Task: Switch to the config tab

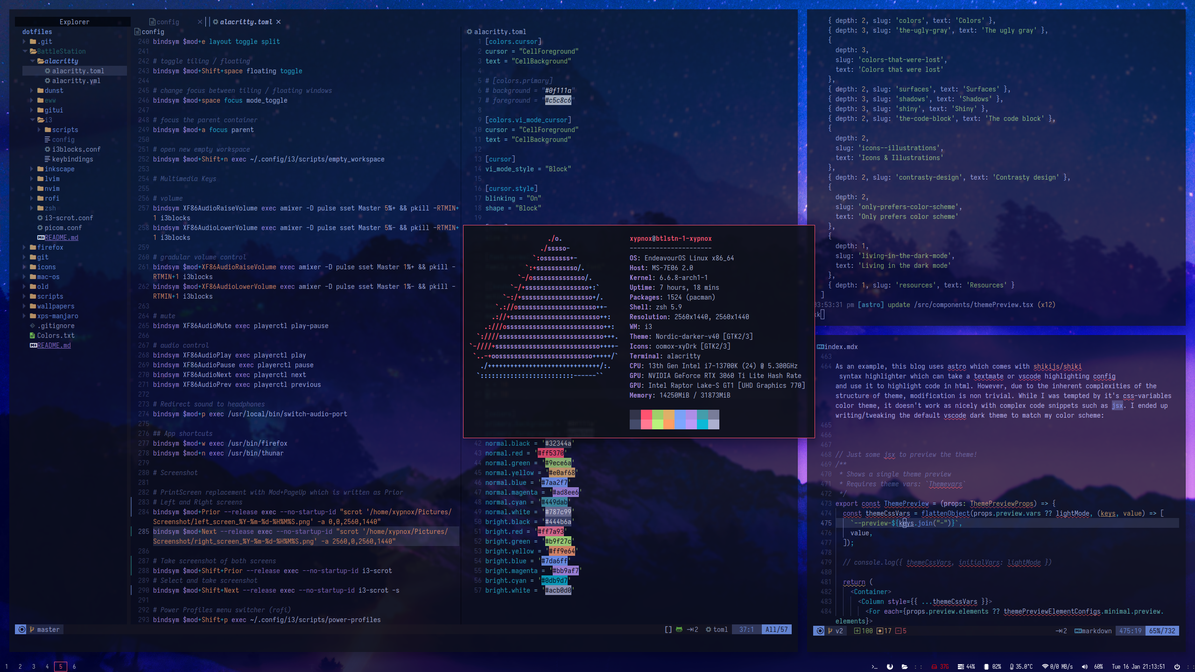Action: pyautogui.click(x=167, y=22)
